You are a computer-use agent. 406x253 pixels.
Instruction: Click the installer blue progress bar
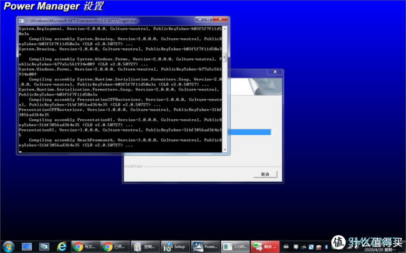[250, 132]
